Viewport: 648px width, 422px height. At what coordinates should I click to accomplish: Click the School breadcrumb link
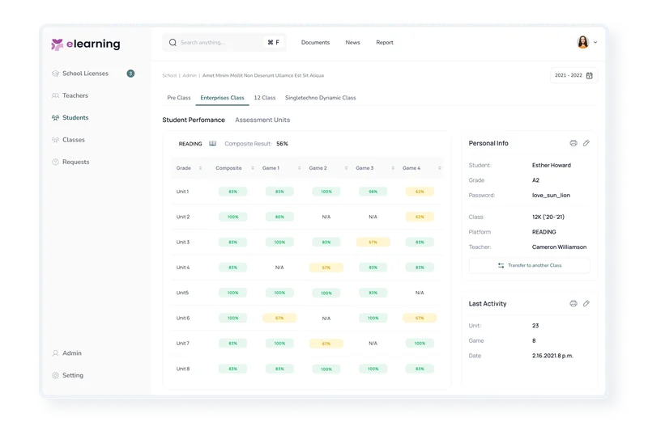pyautogui.click(x=169, y=75)
